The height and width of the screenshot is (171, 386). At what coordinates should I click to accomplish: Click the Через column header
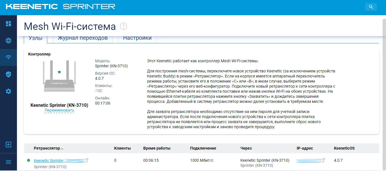pos(246,148)
